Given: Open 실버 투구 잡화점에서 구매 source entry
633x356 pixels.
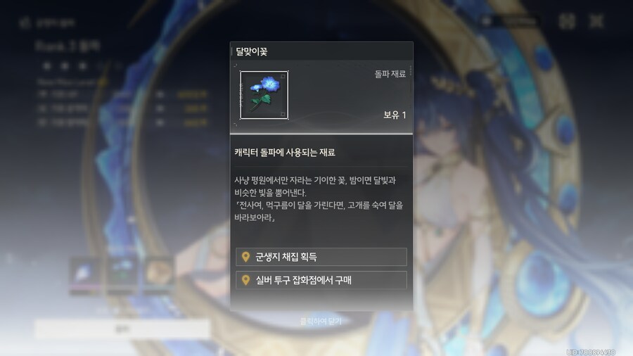Looking at the screenshot, I should coord(321,280).
